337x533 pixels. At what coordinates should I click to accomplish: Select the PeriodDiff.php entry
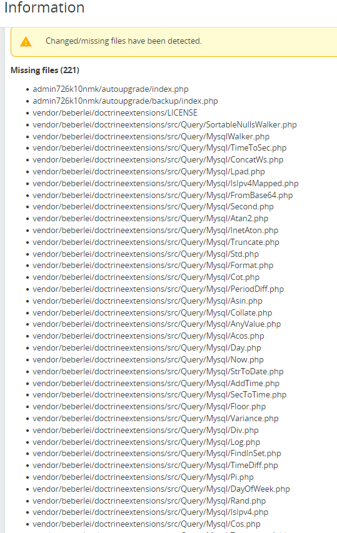click(x=158, y=289)
